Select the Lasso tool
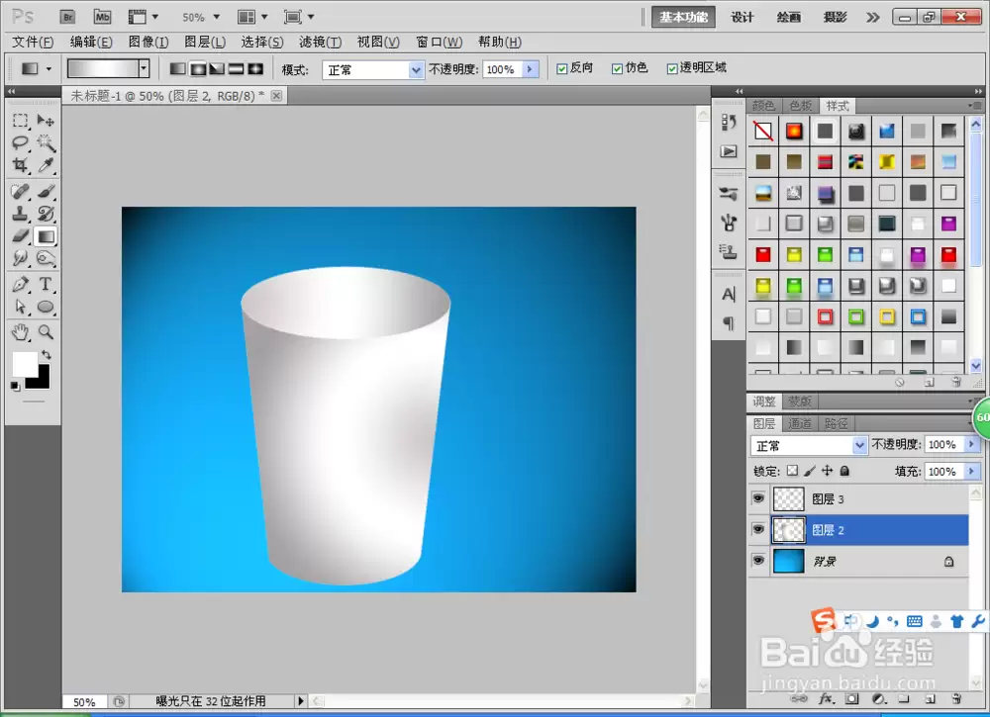Image resolution: width=990 pixels, height=717 pixels. pyautogui.click(x=20, y=142)
